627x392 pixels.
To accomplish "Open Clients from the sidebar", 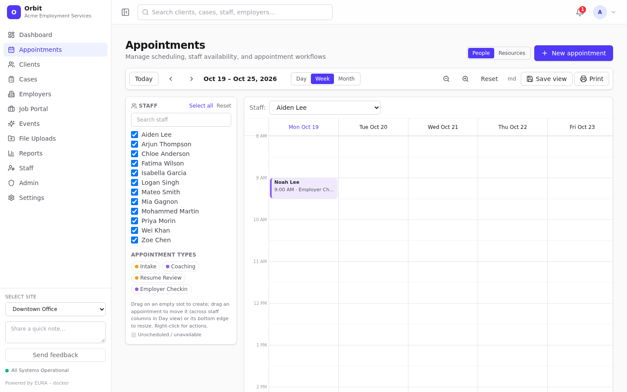I will (x=55, y=64).
